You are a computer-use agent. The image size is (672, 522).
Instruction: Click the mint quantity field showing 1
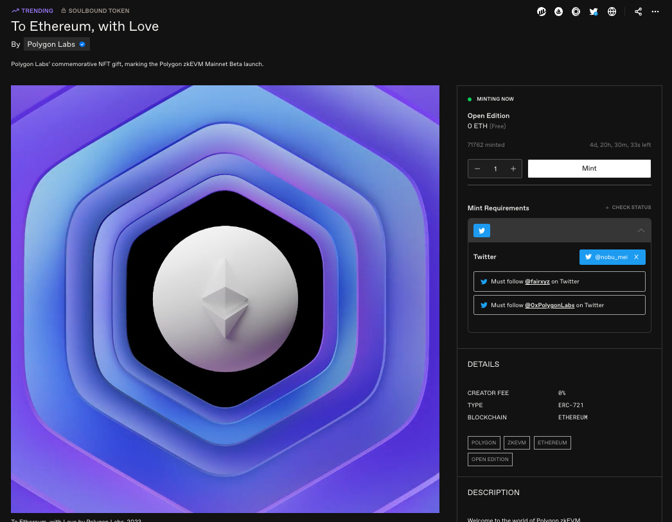[x=495, y=169]
